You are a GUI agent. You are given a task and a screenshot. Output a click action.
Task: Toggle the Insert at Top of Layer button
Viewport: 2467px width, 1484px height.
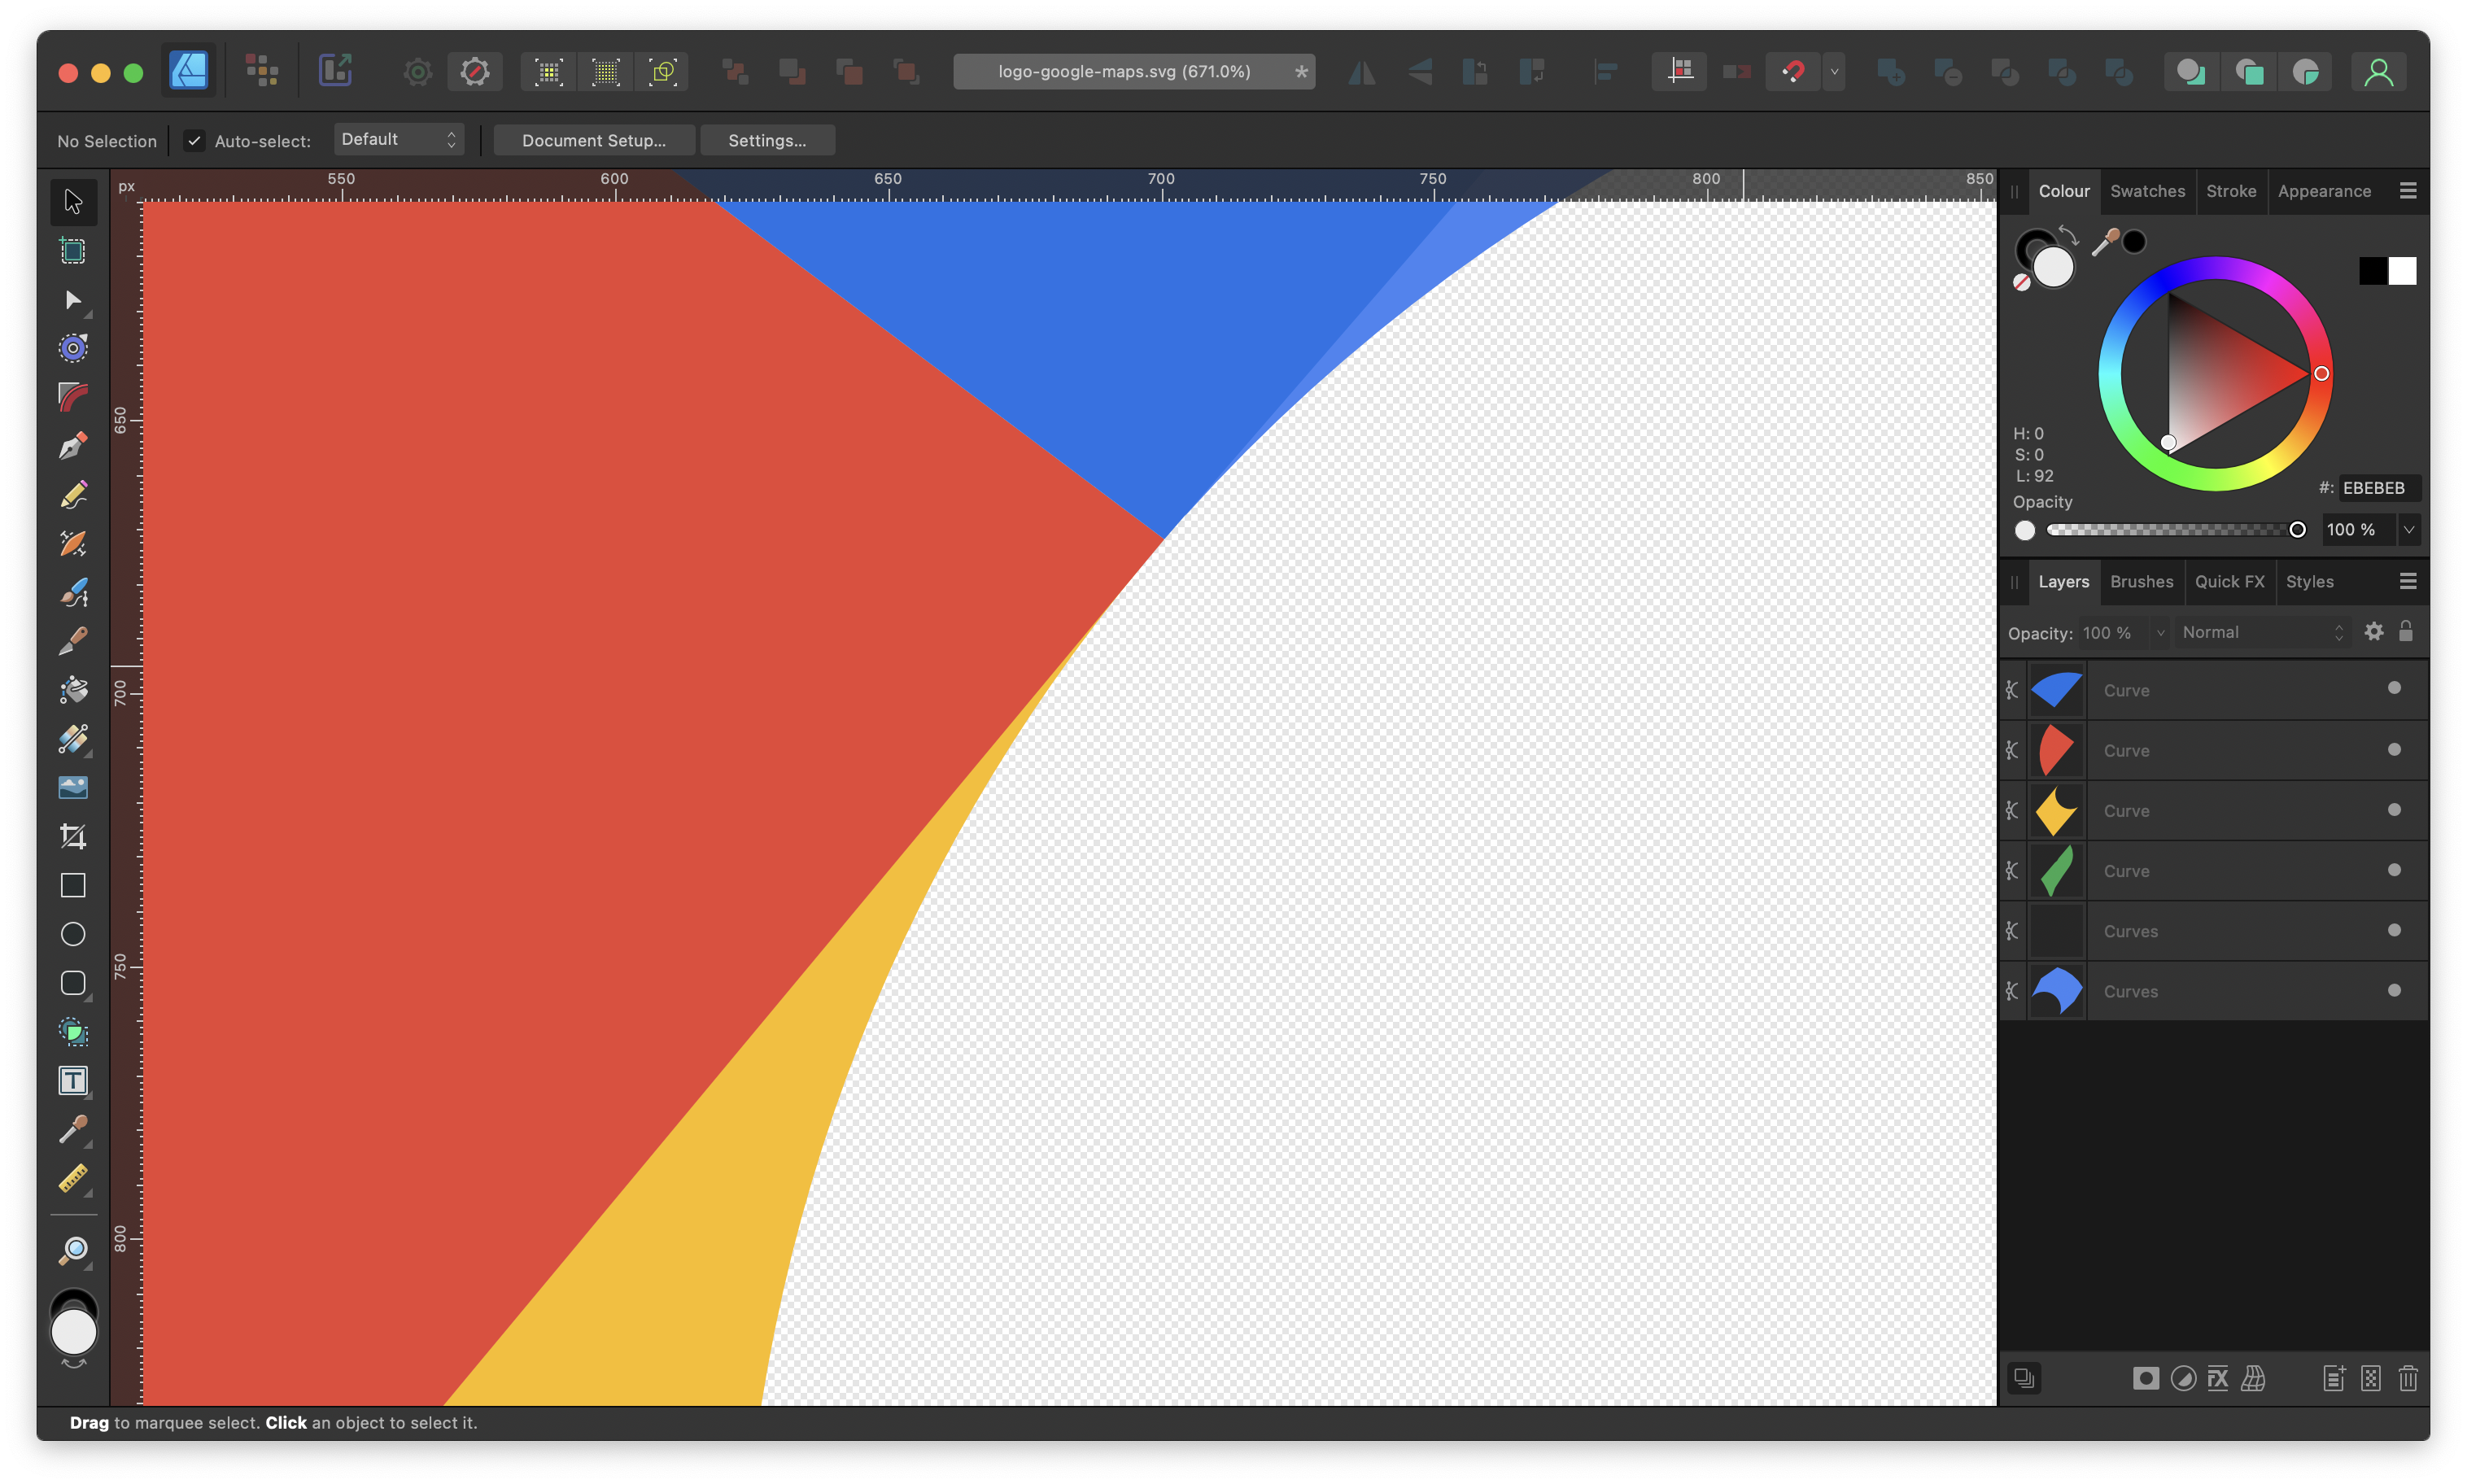(x=2249, y=72)
